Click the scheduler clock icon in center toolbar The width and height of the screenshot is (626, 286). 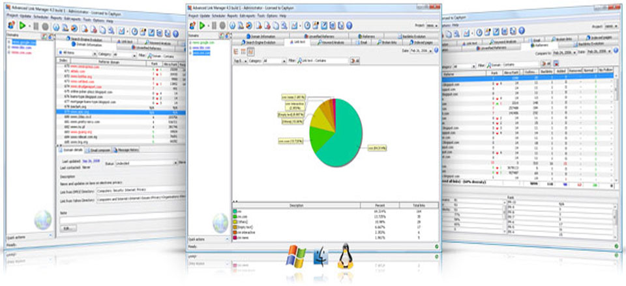click(x=308, y=25)
